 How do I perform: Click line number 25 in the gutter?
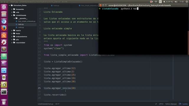[x=39, y=88]
